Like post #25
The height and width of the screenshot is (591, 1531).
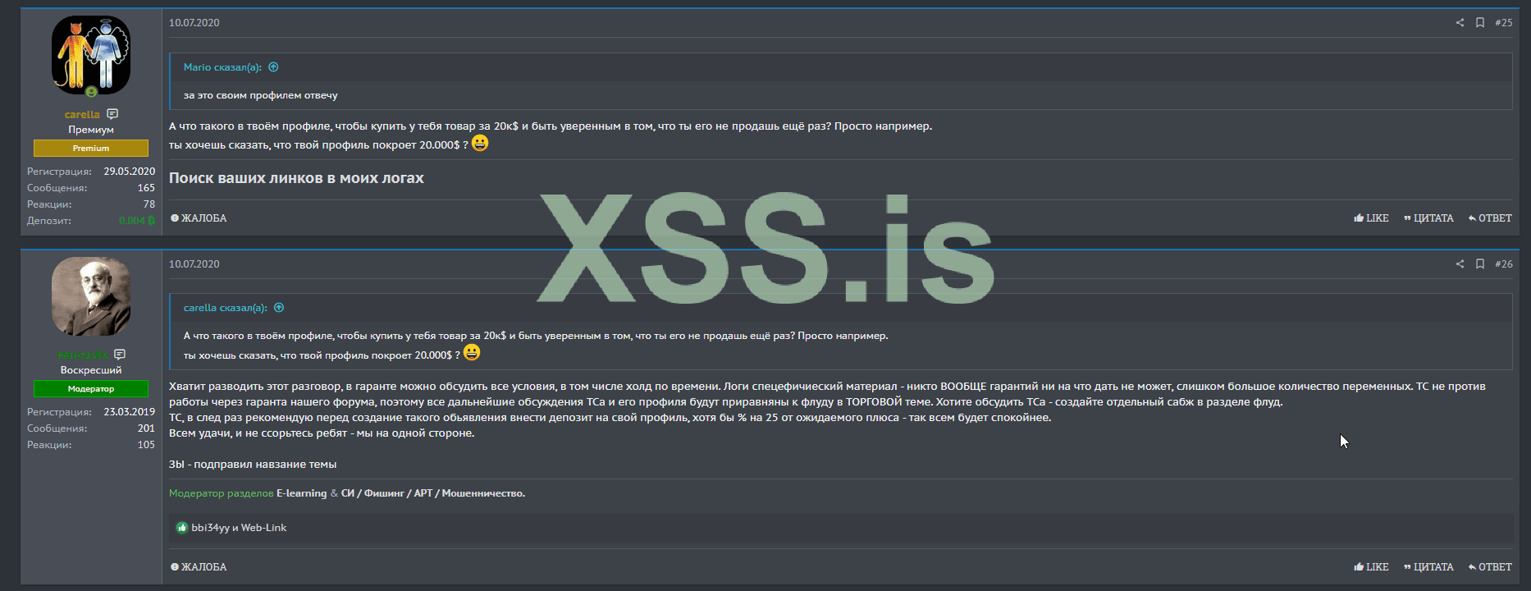pyautogui.click(x=1371, y=218)
